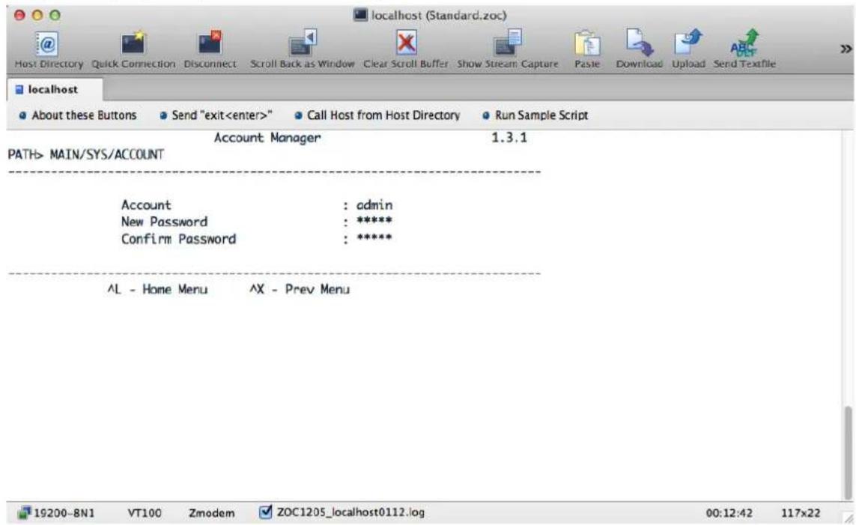Click the Account value admin
Screen dimensions: 856x525
tap(374, 205)
